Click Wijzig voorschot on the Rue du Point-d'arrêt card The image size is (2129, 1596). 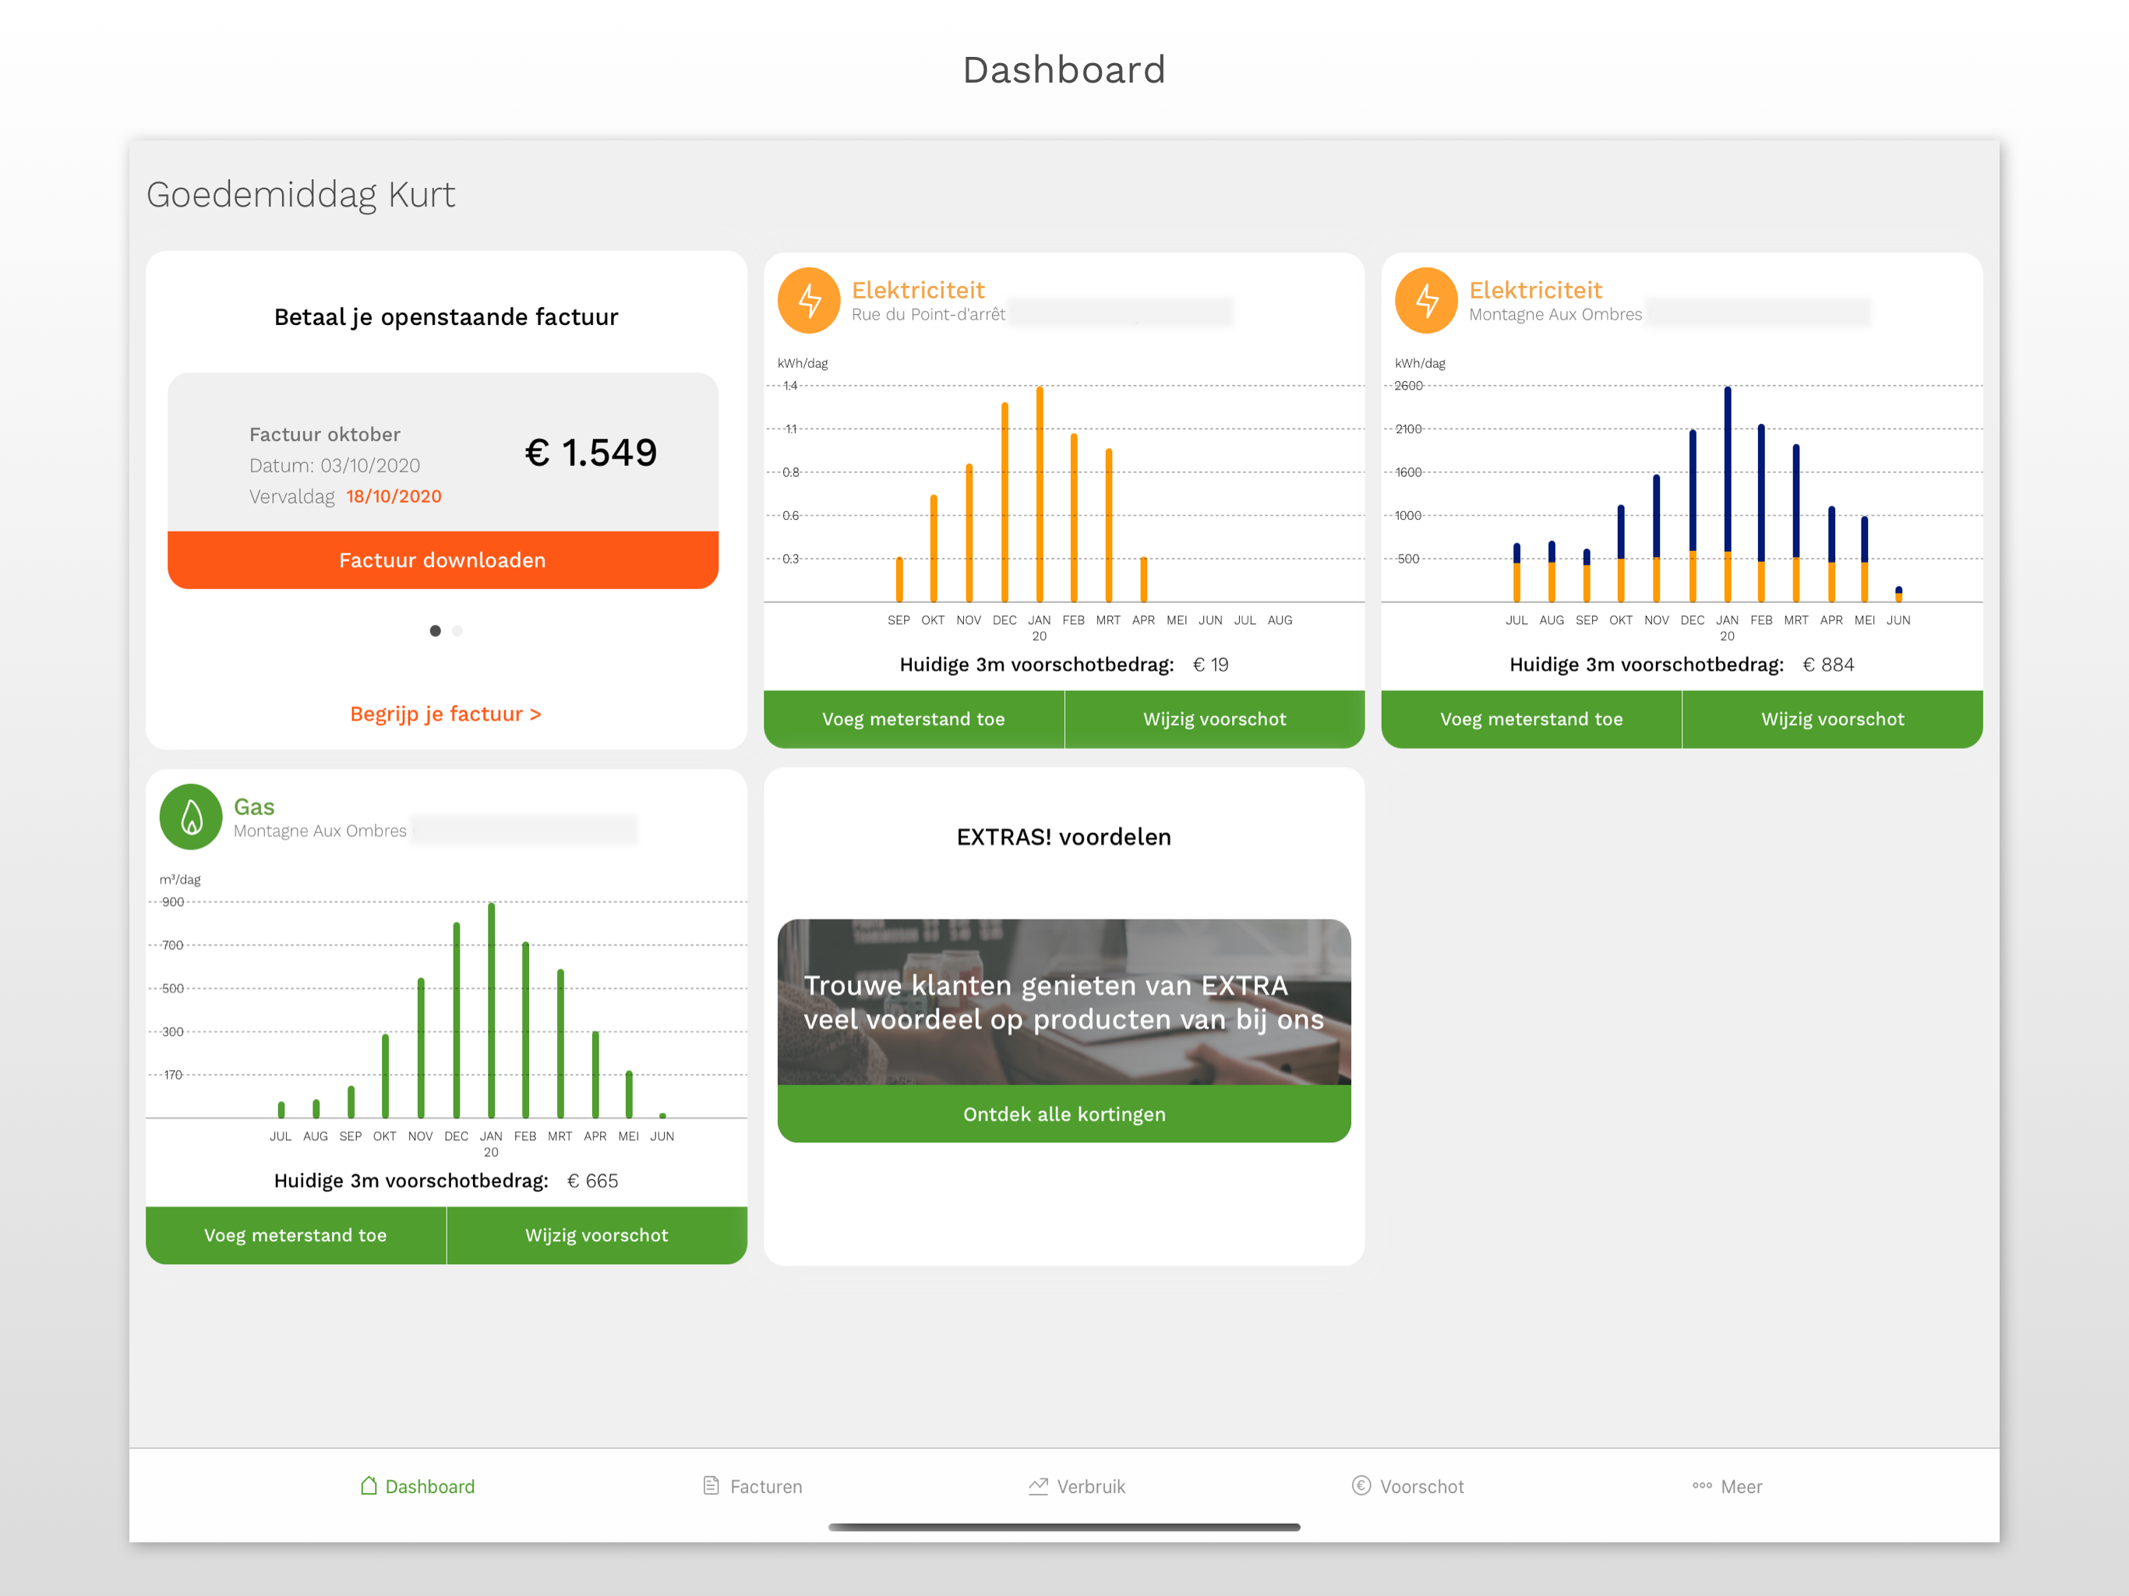[1213, 719]
